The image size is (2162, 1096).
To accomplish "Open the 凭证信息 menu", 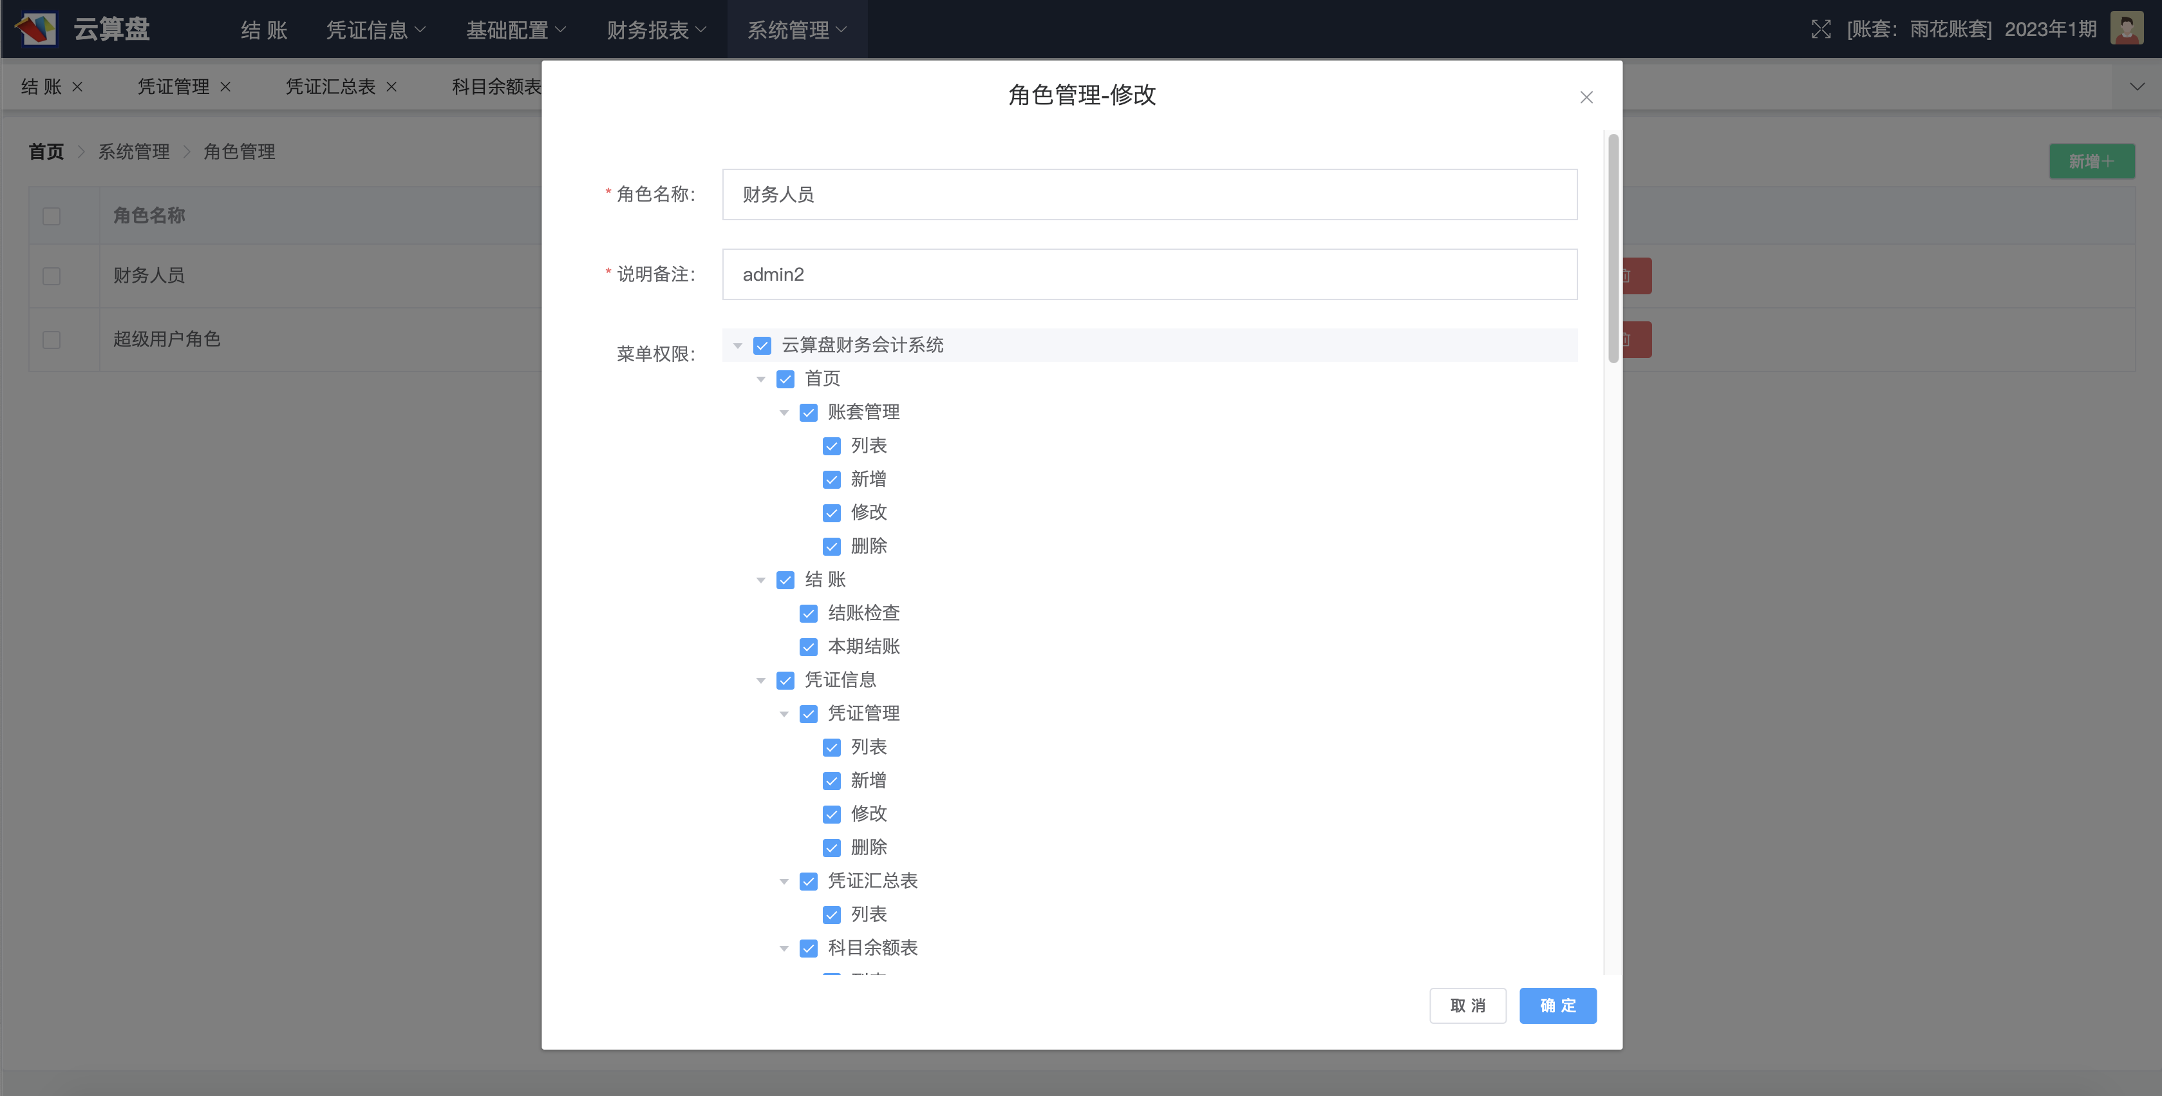I will (x=376, y=30).
